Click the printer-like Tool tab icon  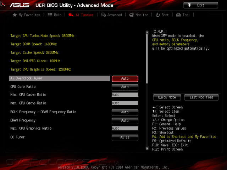click(x=178, y=15)
